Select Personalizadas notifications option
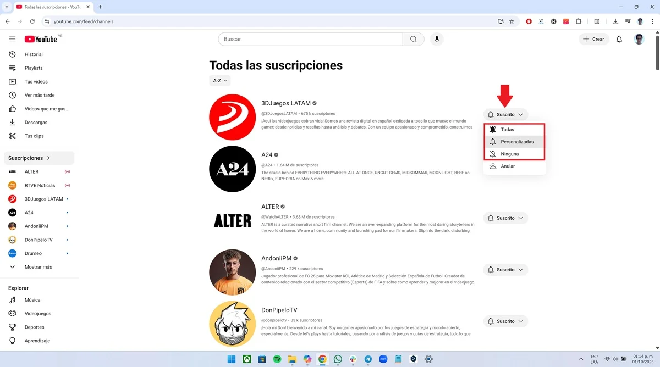660x367 pixels. point(515,142)
